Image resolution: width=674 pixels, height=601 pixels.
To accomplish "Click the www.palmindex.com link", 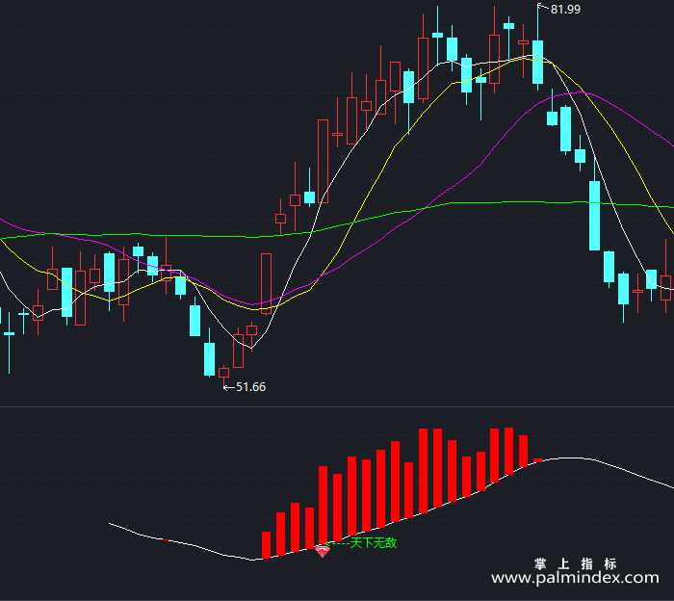I will click(x=575, y=578).
